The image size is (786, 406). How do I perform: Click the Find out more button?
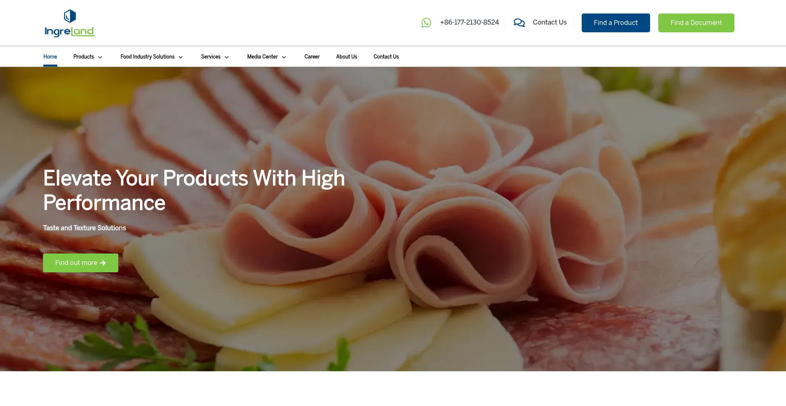click(81, 263)
